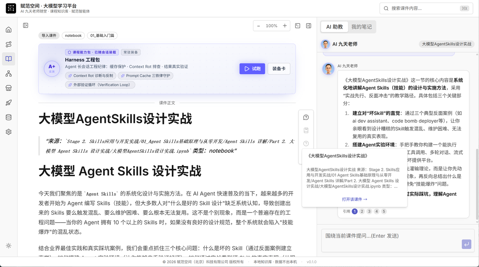Click AI 九天老师 avatar in panel header
The width and height of the screenshot is (479, 267).
point(325,44)
